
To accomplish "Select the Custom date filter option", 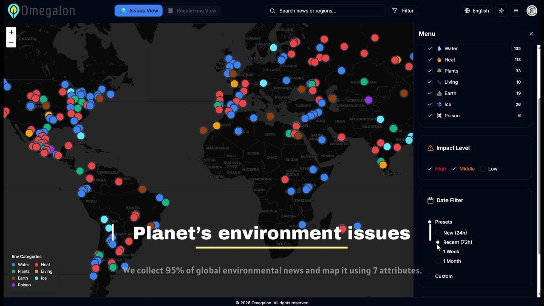I will pyautogui.click(x=430, y=276).
